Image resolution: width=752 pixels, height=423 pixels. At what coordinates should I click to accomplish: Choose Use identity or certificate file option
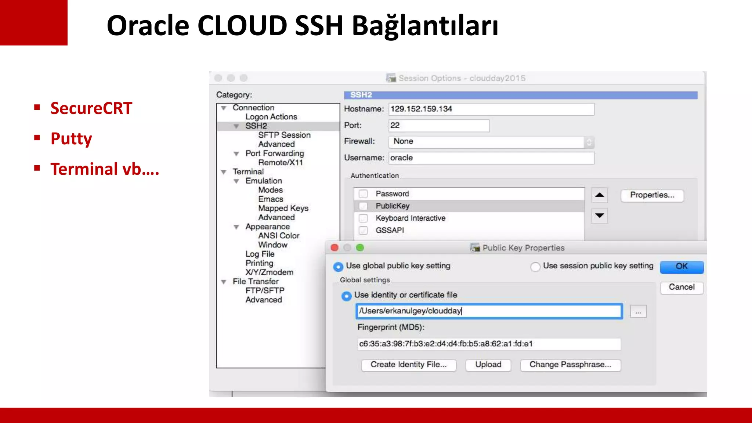346,296
